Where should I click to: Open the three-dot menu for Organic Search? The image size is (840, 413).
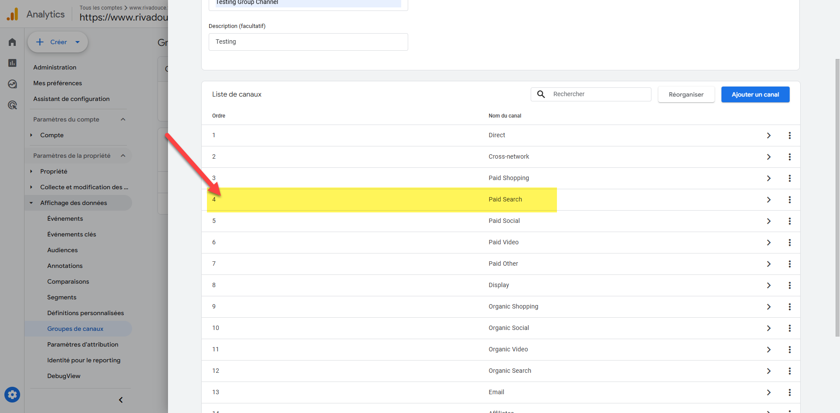pos(790,371)
